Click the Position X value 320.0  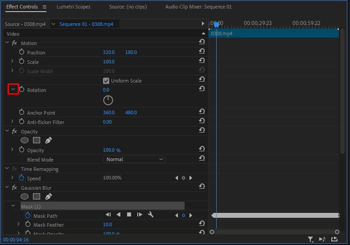(x=109, y=52)
